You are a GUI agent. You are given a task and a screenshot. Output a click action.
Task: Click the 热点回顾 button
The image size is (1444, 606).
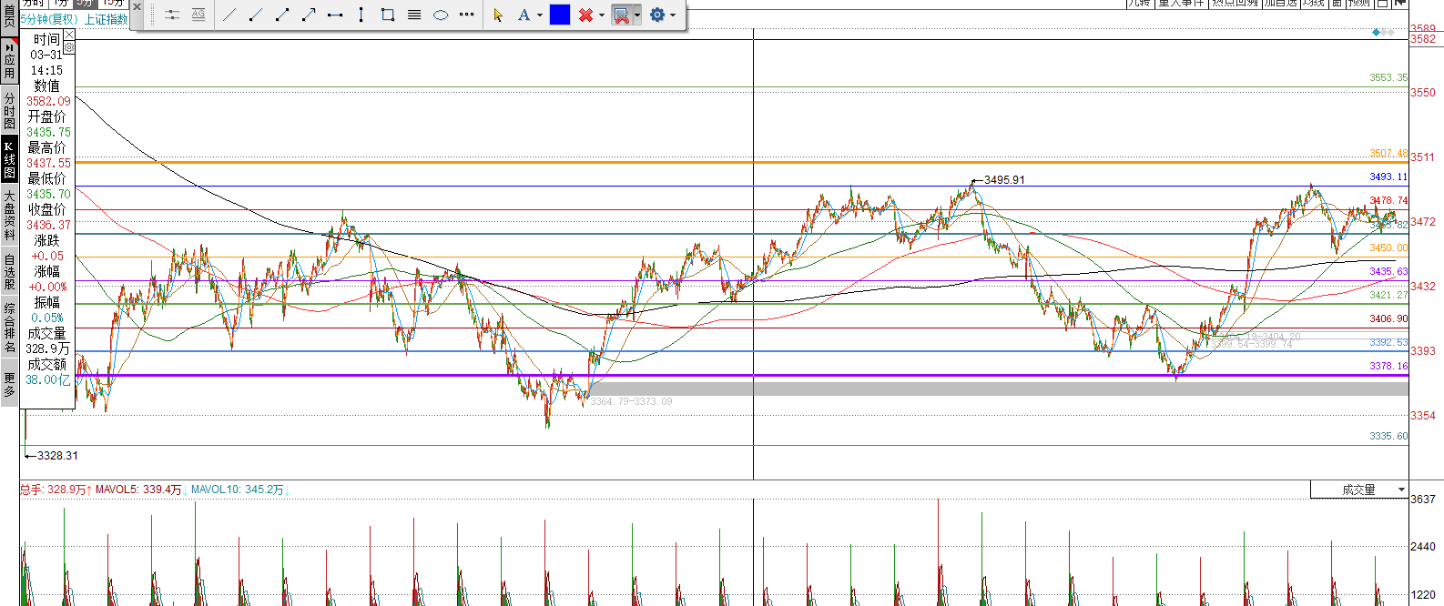click(1235, 4)
